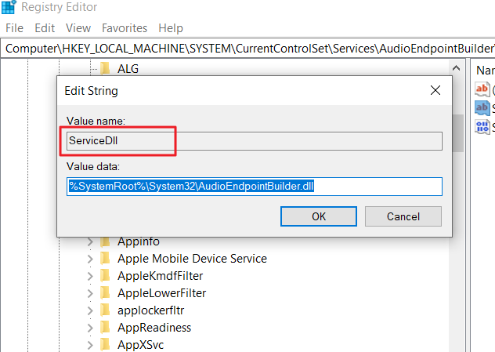Select the Appinfo folder icon

[x=105, y=241]
